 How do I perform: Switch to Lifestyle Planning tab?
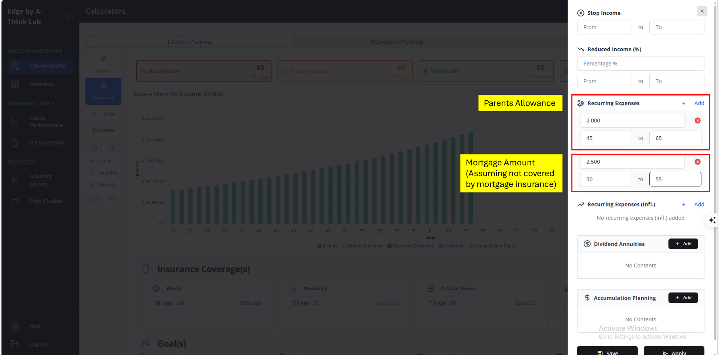[190, 42]
